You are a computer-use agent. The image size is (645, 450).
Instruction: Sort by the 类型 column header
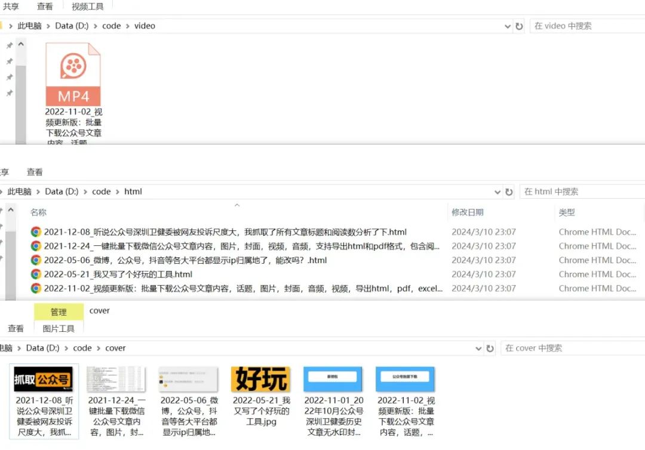pos(566,212)
